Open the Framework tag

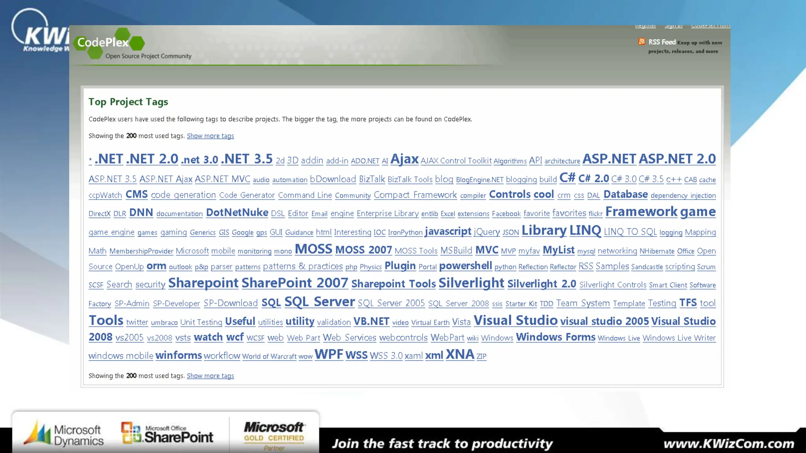tap(641, 212)
